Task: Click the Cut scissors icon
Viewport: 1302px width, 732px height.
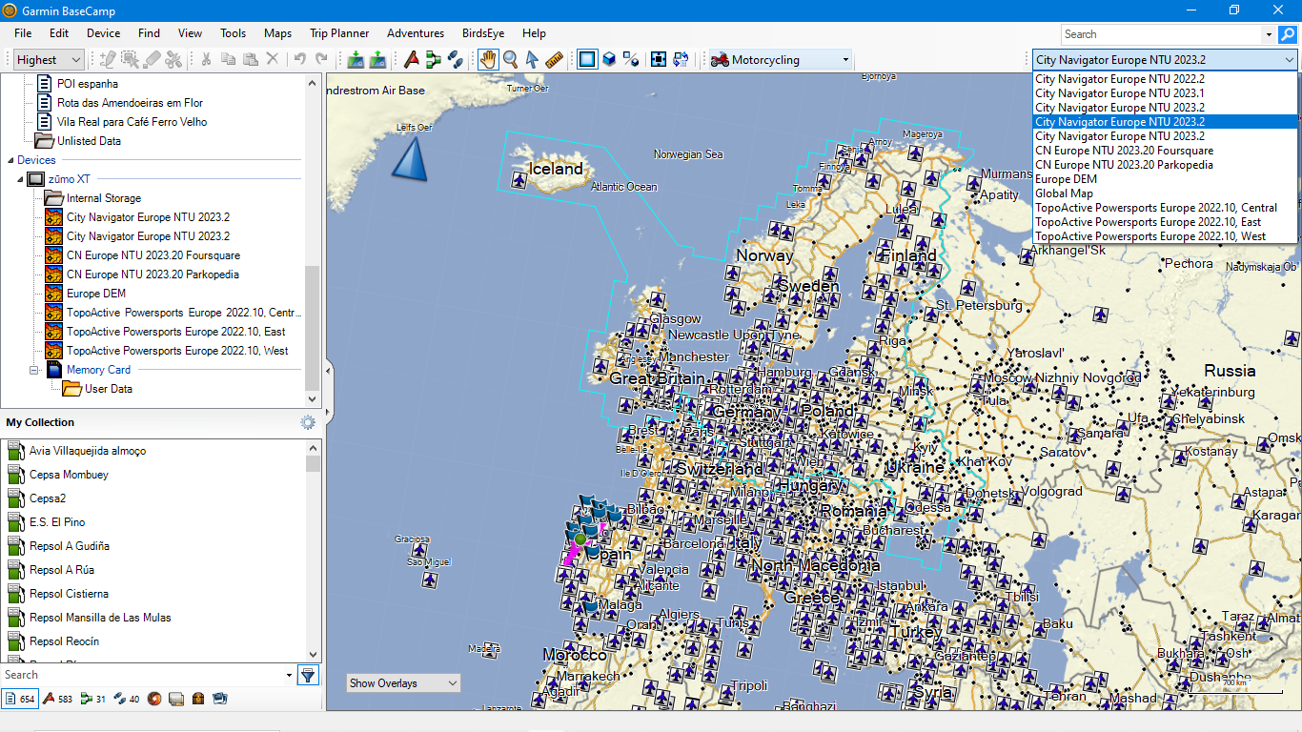Action: click(x=205, y=59)
